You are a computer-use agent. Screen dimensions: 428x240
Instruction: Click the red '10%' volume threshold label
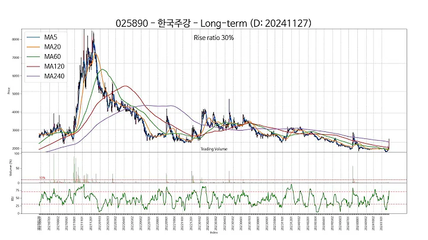(x=42, y=178)
